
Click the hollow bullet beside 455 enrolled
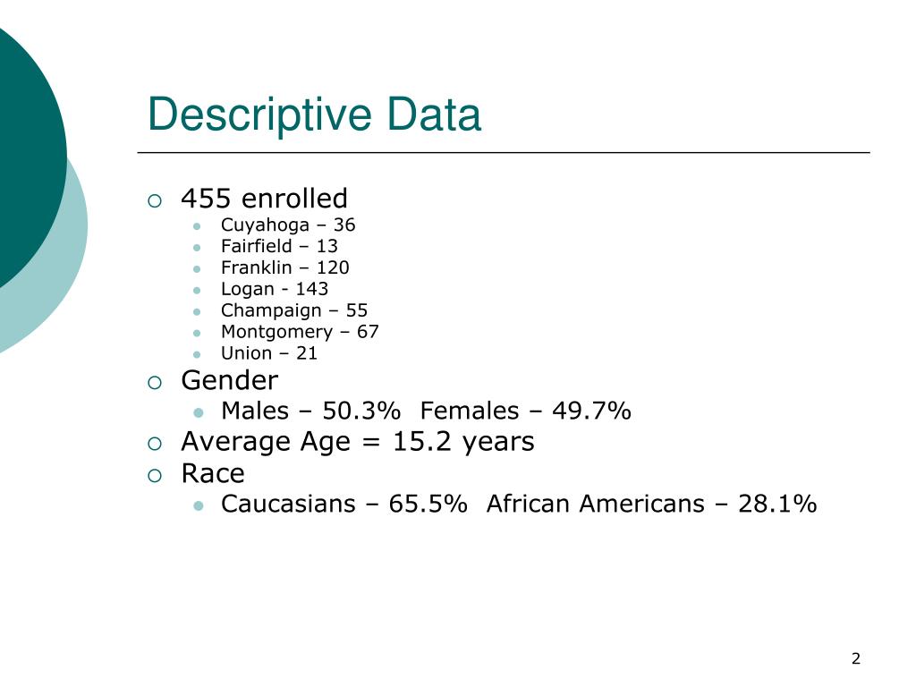pyautogui.click(x=155, y=201)
